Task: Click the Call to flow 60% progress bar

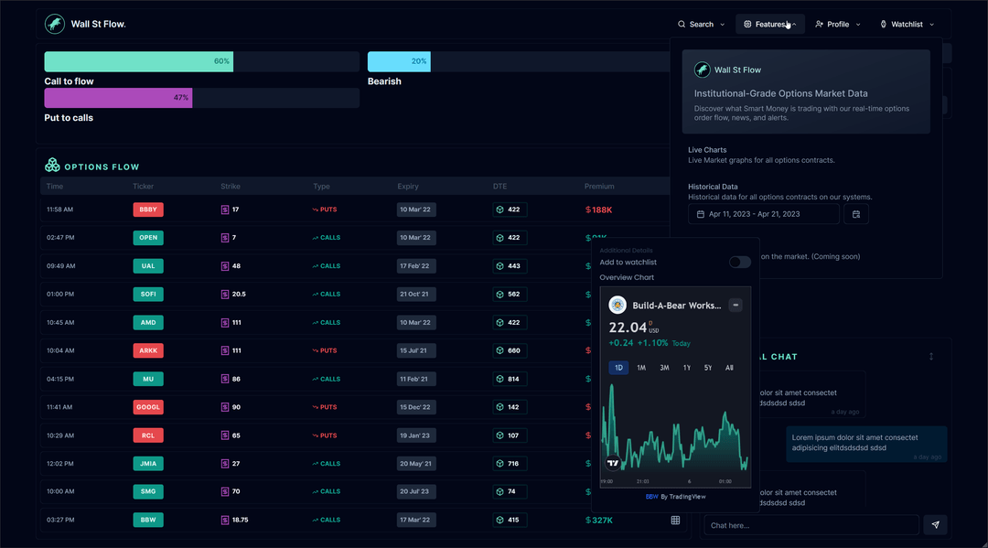Action: (x=201, y=61)
